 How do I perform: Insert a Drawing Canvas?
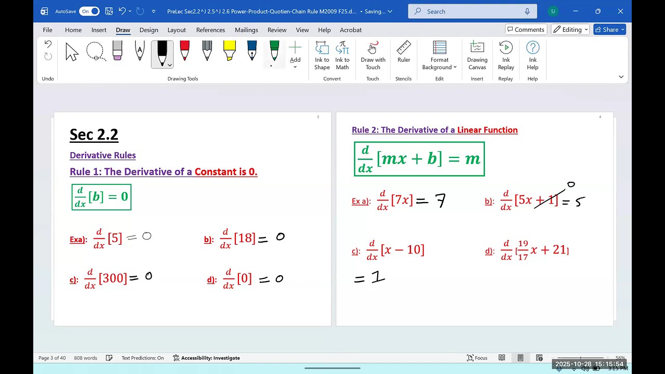pyautogui.click(x=477, y=56)
